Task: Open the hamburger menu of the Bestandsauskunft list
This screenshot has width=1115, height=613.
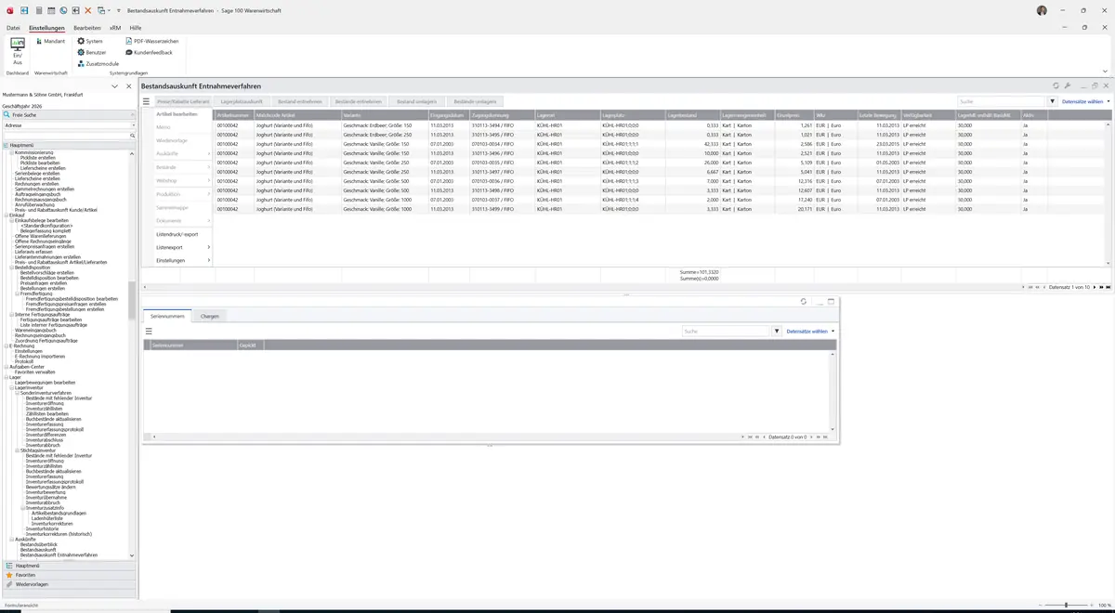Action: [146, 101]
